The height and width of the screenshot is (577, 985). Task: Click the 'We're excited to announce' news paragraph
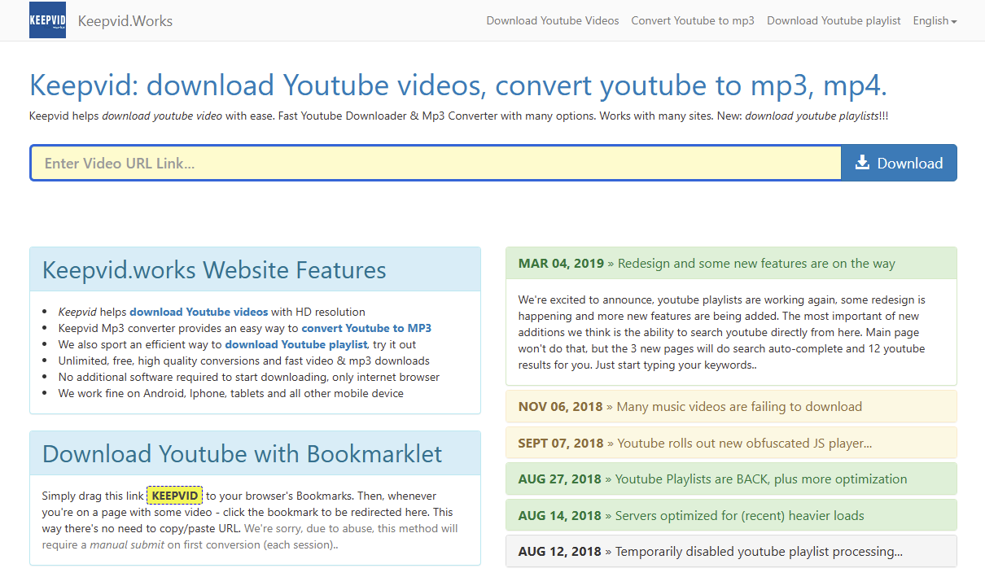click(722, 332)
